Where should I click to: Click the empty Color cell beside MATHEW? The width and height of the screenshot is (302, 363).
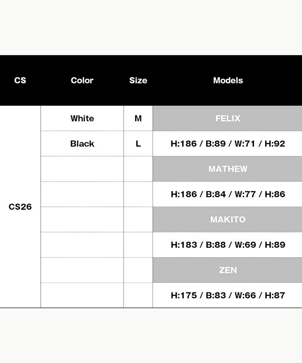82,169
